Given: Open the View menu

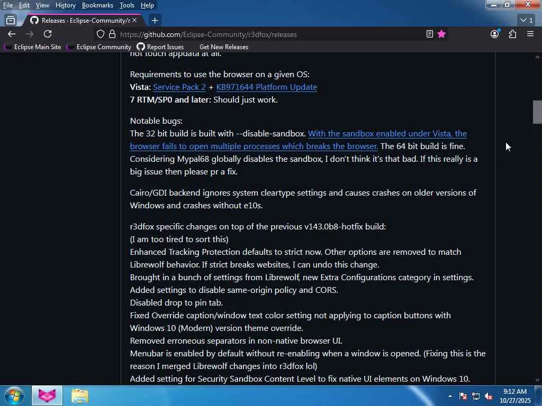Looking at the screenshot, I should click(x=42, y=5).
